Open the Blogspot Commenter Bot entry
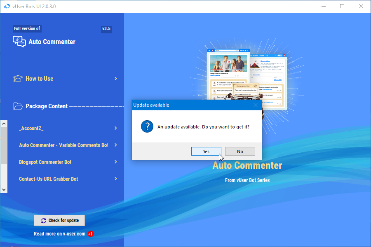This screenshot has height=247, width=371. [45, 162]
